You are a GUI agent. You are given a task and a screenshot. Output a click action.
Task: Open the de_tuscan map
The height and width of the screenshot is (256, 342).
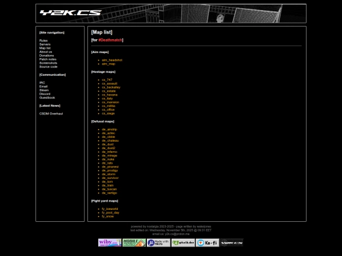(x=110, y=189)
